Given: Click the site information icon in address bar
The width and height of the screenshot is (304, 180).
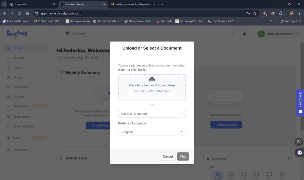Looking at the screenshot, I should 37,13.
